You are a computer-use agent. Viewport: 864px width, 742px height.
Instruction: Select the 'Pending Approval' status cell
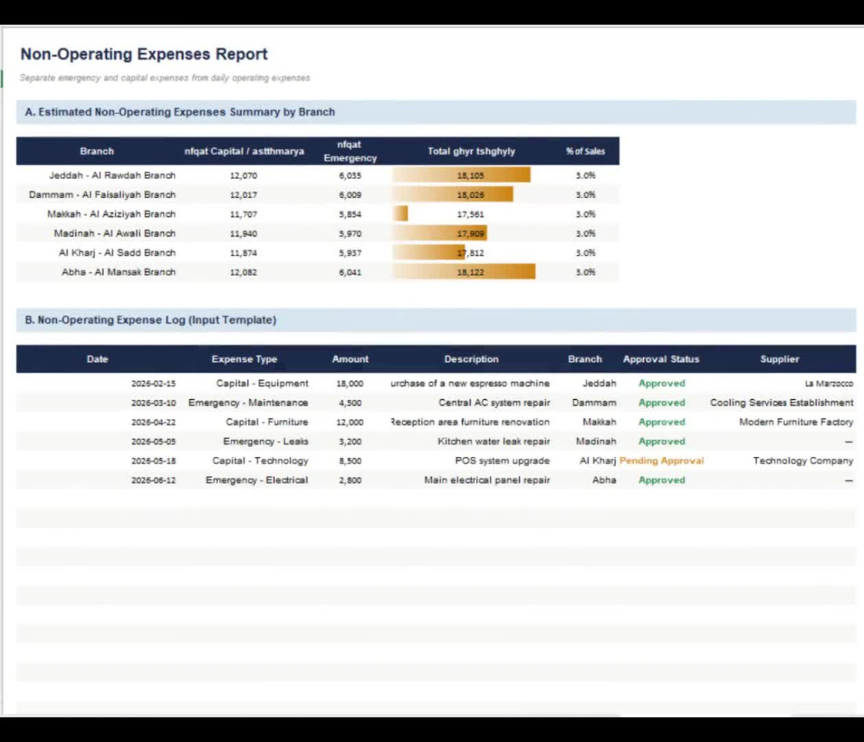[x=661, y=460]
